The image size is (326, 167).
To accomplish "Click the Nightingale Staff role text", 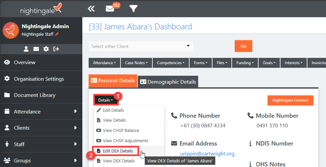I will point(38,34).
